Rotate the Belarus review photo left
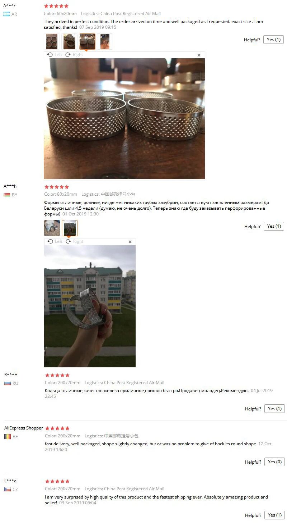The image size is (287, 523). 55,241
